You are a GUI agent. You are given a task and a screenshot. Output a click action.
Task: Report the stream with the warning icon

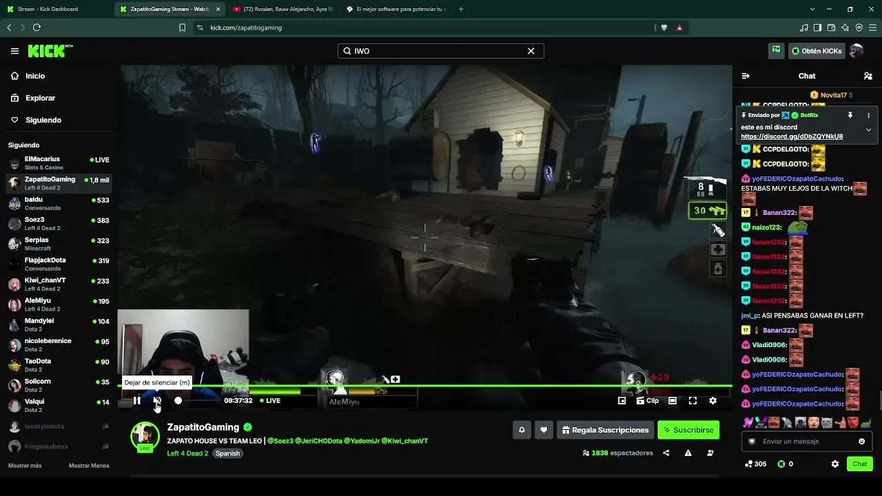pyautogui.click(x=688, y=453)
